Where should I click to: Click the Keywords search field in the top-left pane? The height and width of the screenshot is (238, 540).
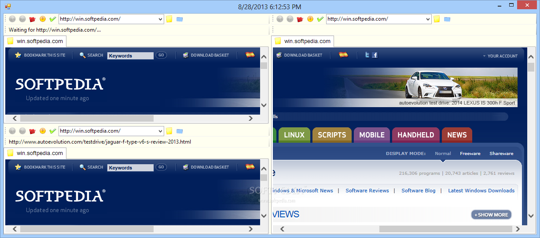(130, 56)
